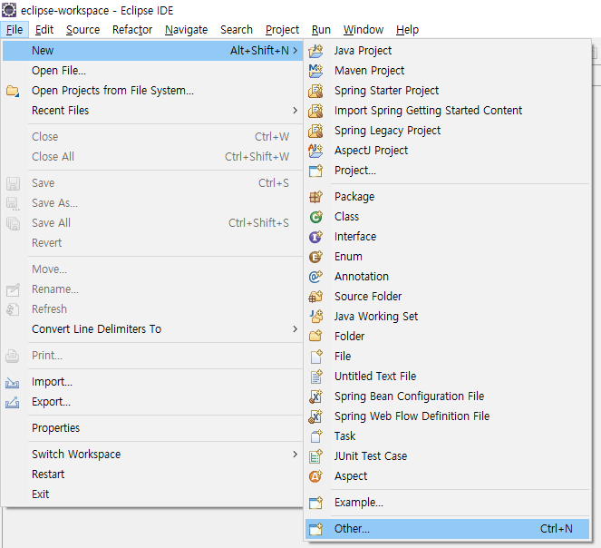Open the Window menu
Screen dimensions: 601x548
click(x=364, y=30)
